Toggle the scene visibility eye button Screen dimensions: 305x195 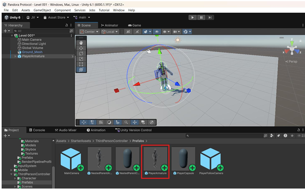[157, 32]
